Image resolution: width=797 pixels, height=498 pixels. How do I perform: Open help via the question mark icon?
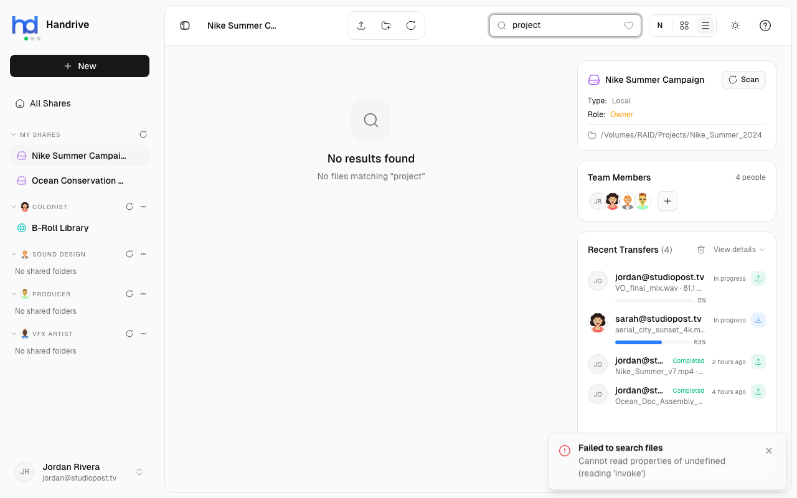(x=765, y=26)
